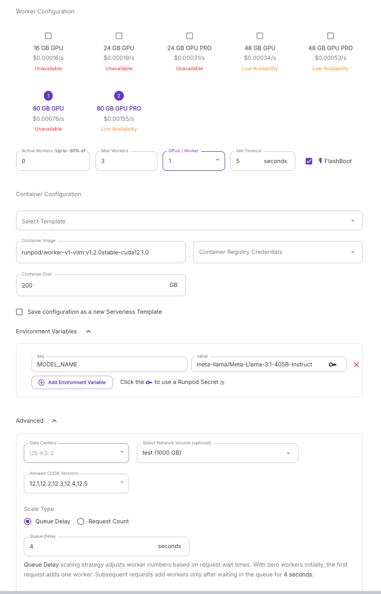Click the key icon in the value field
381x594 pixels.
tap(332, 364)
